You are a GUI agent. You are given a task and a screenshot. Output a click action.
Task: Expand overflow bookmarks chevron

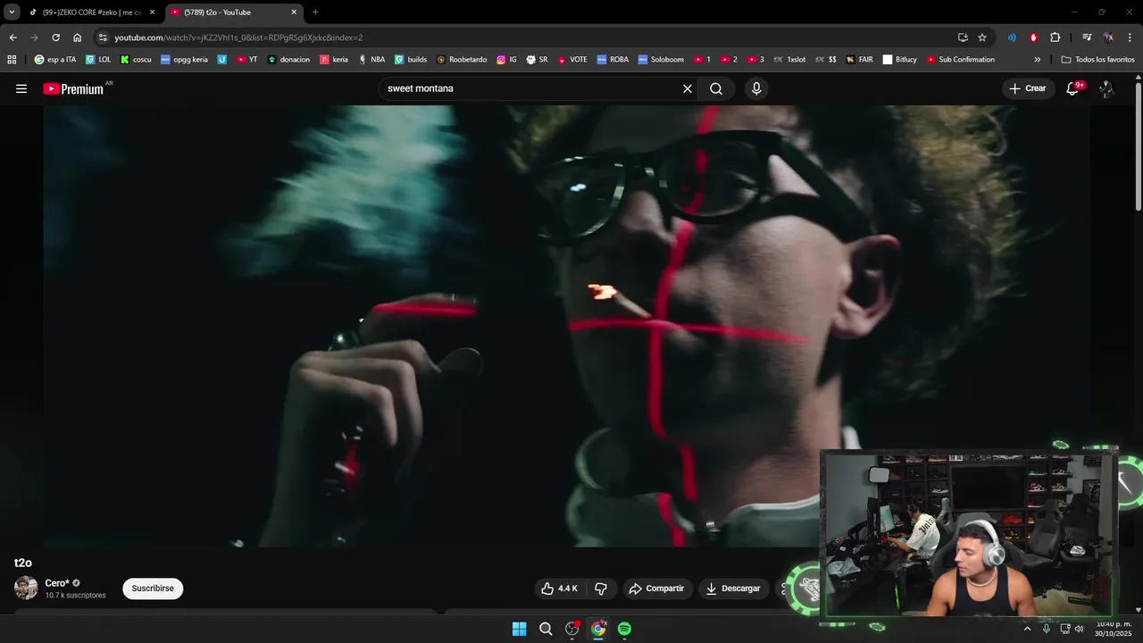[x=1037, y=60]
